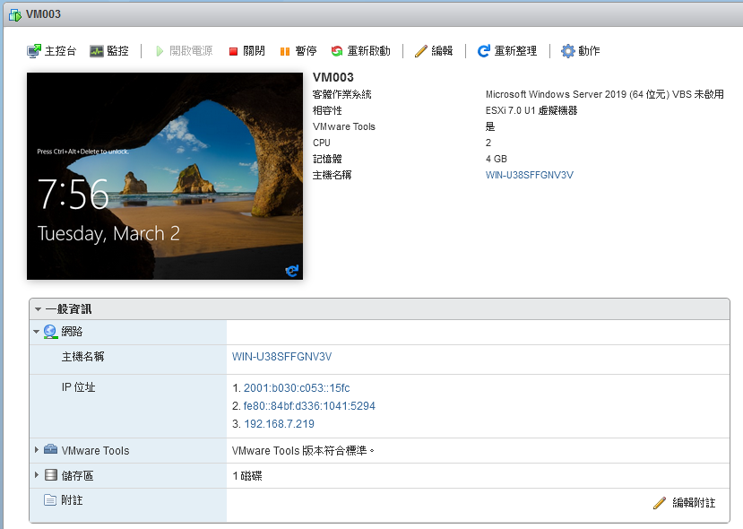Click the 'IP 位址' row label

coord(78,387)
